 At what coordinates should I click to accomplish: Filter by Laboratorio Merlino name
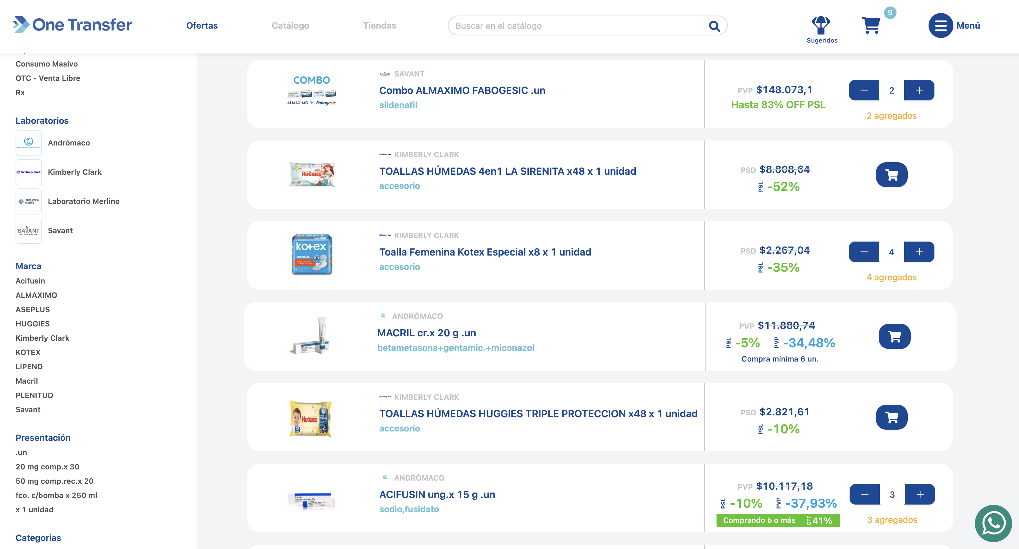pyautogui.click(x=84, y=201)
